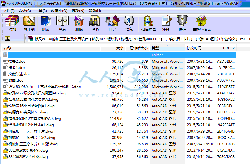Select the file 摘要1.doc
Image resolution: width=250 pixels, height=164 pixels.
(x=17, y=67)
